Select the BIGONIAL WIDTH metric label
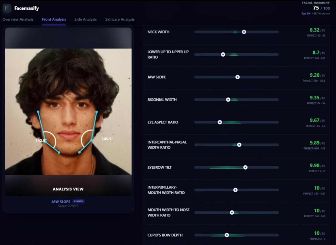The image size is (336, 245). [162, 100]
